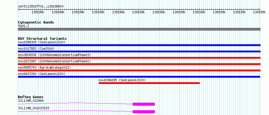269x115 pixels.
Task: Open esv2672987 (1000GenomesConsortiumPhase1) label
Action: [54, 61]
